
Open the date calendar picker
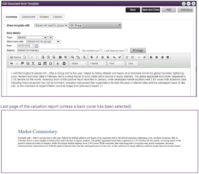pos(37,46)
